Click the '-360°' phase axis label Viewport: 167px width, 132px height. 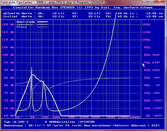click(x=157, y=115)
